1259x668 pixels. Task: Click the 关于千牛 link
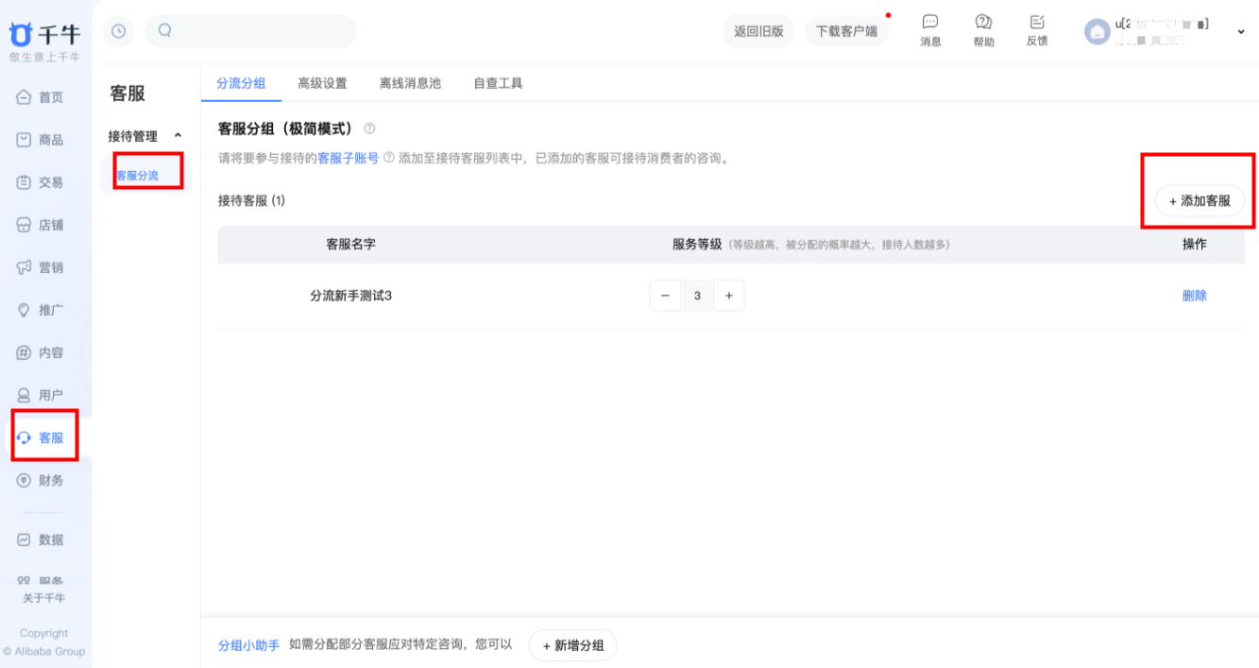pos(44,598)
